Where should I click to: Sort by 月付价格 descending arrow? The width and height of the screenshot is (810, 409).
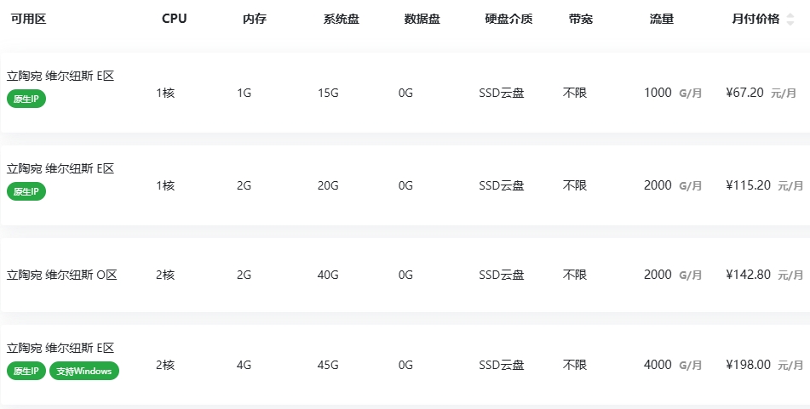790,23
